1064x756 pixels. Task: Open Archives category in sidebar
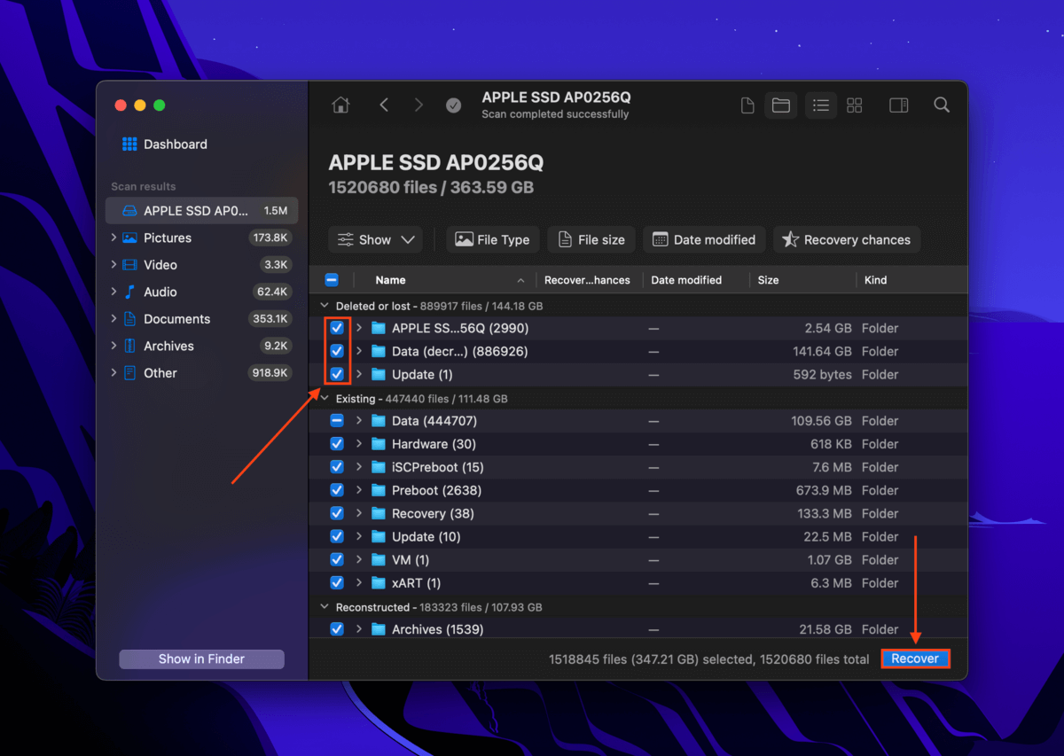coord(202,346)
